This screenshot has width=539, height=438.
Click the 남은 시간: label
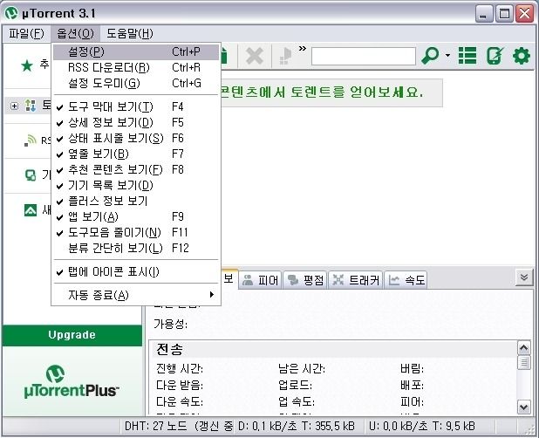302,369
